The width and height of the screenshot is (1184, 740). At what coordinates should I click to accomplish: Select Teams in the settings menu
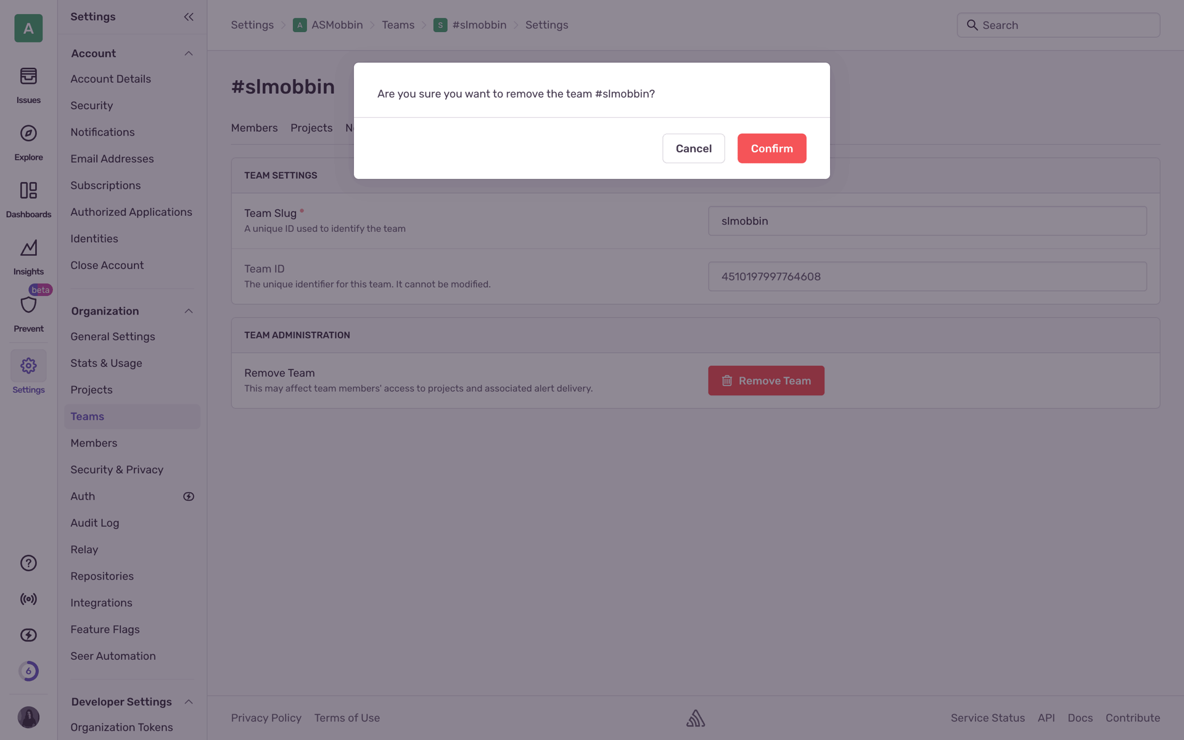pos(132,416)
